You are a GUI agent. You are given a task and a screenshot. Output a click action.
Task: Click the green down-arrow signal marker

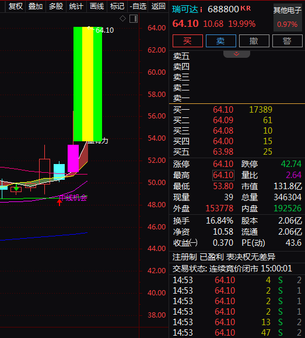coord(16,188)
